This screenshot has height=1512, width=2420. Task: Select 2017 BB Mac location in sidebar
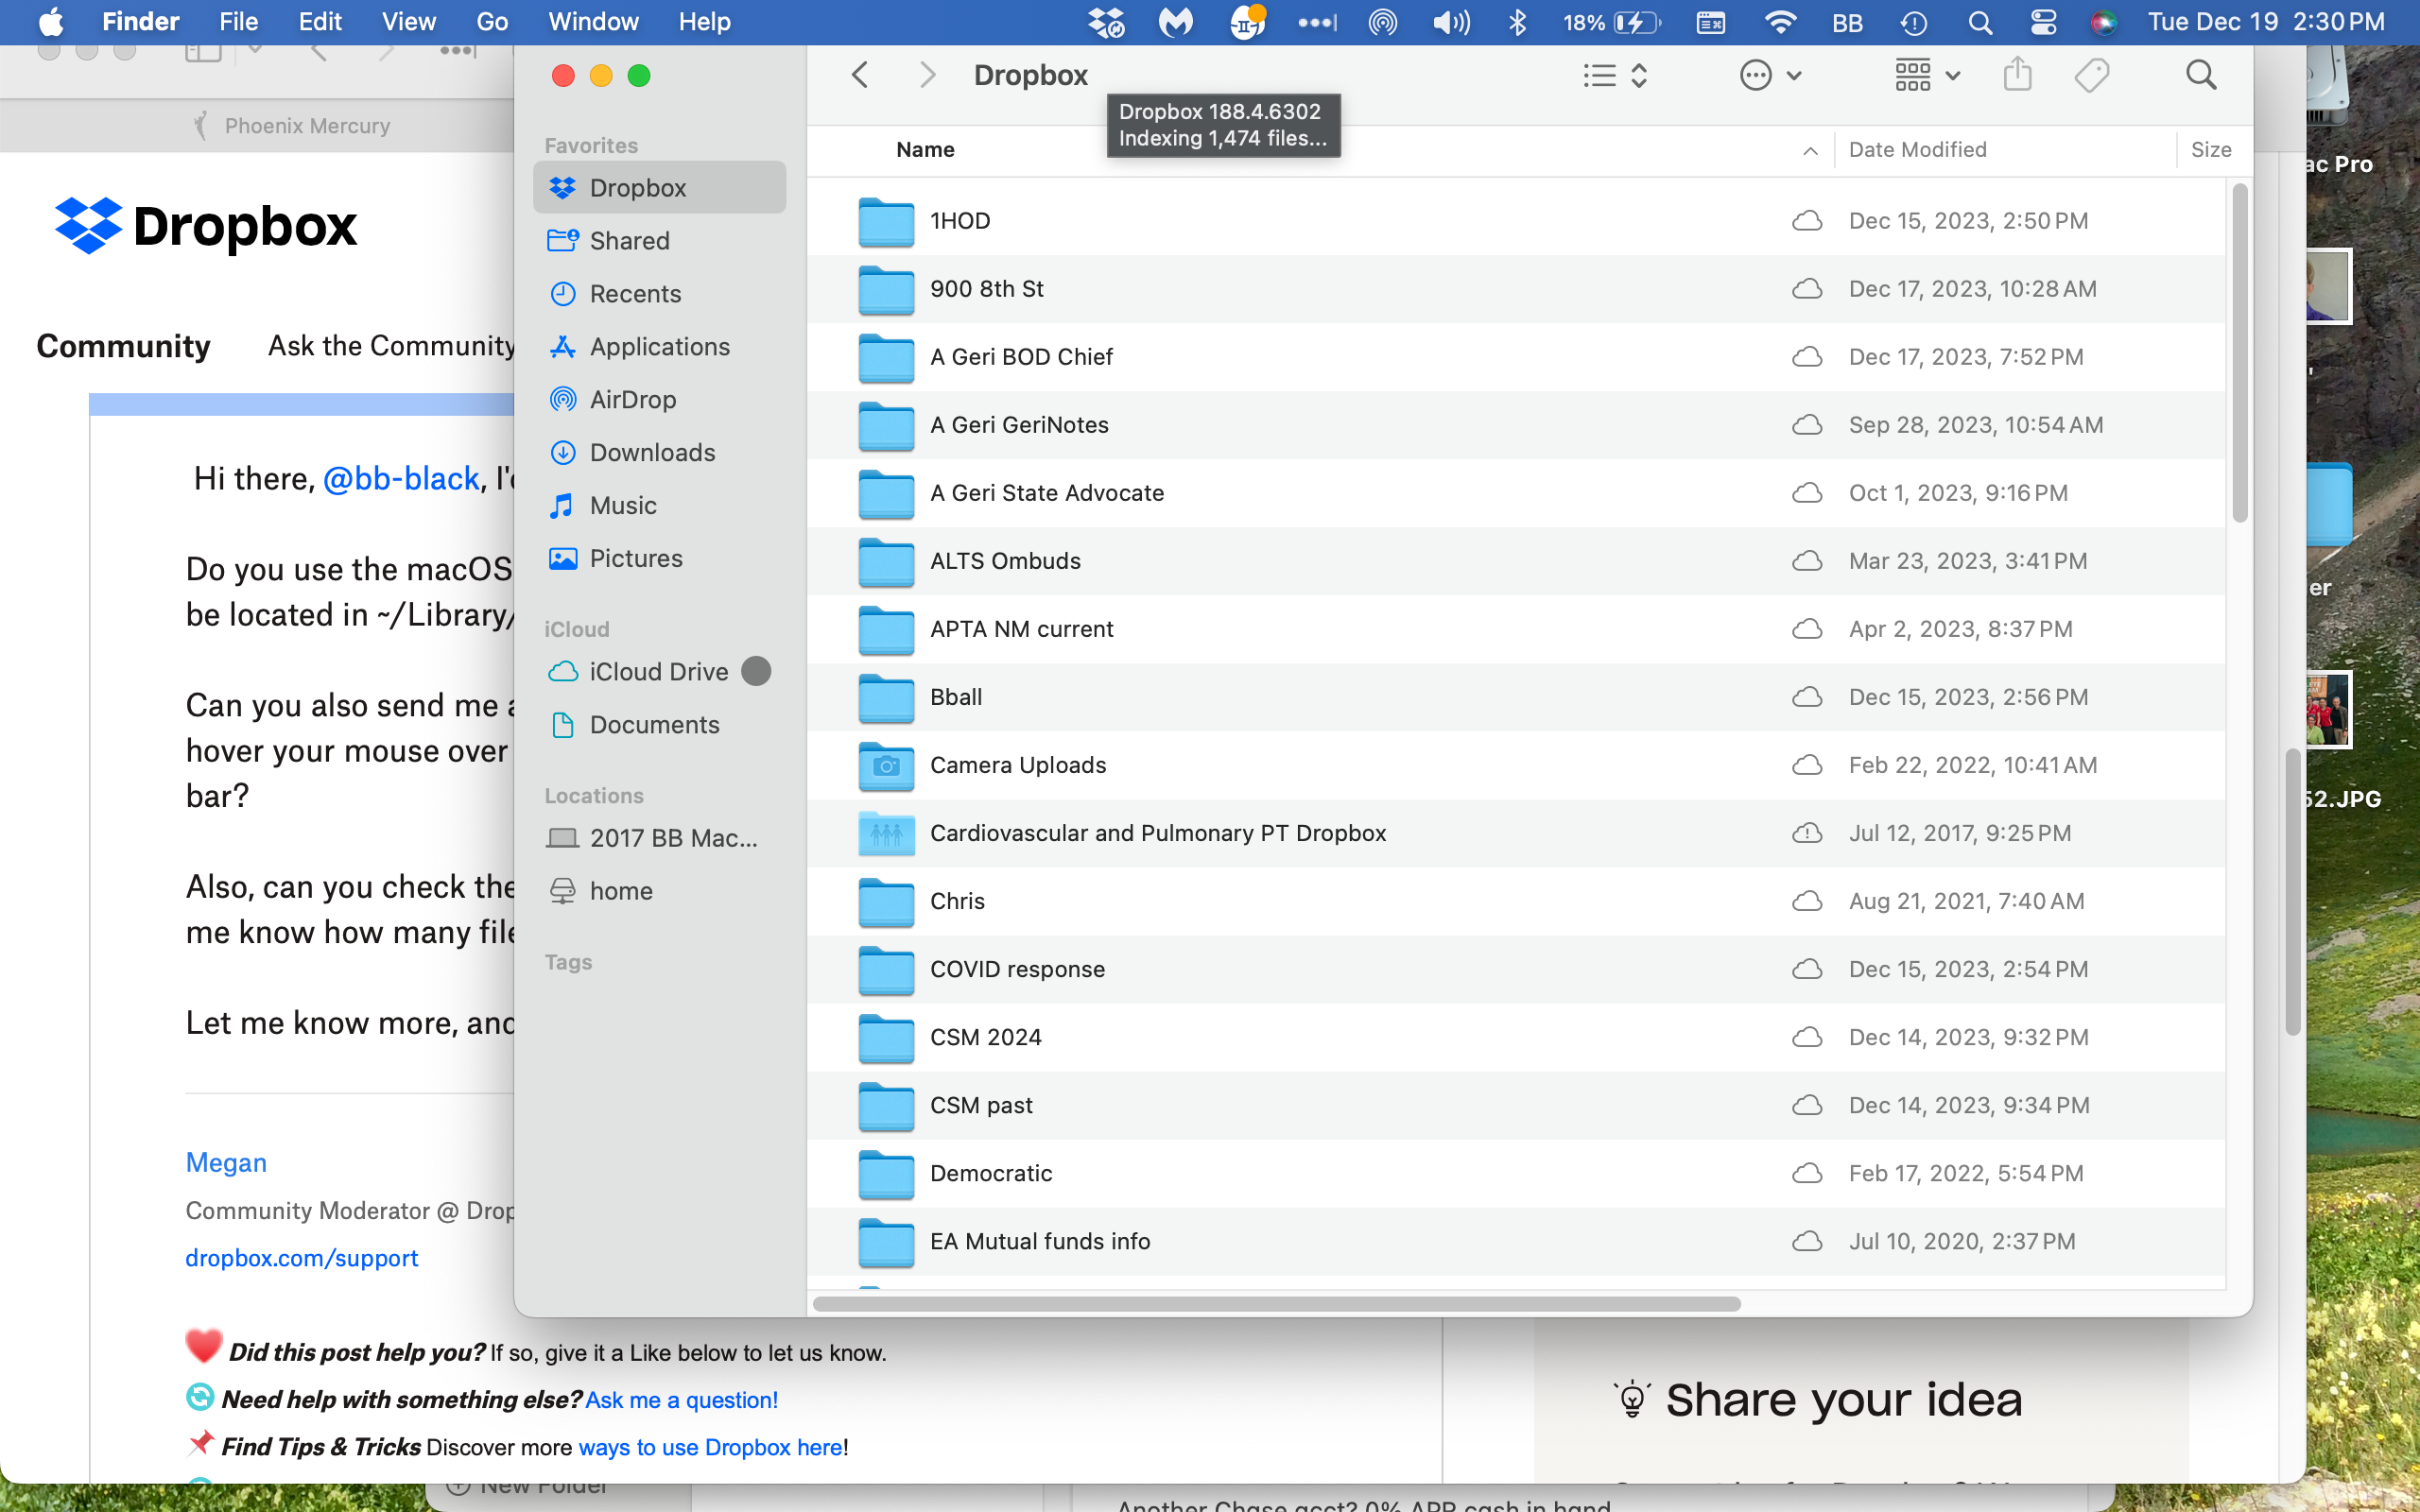coord(659,837)
